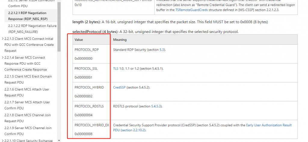This screenshot has height=142, width=308.
Task: Open Early User Authorization Result PDU link
Action: coord(269,125)
